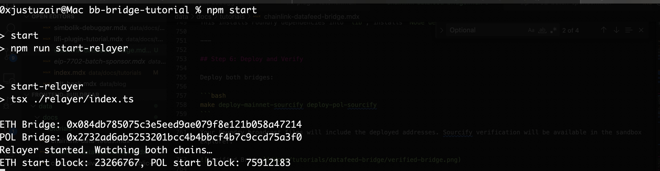Close the find widget

coord(641,30)
